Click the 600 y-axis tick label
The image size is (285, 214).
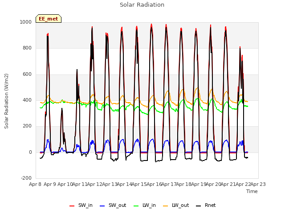point(27,74)
